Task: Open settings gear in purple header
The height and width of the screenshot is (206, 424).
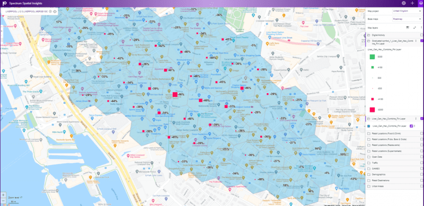Action: click(404, 3)
